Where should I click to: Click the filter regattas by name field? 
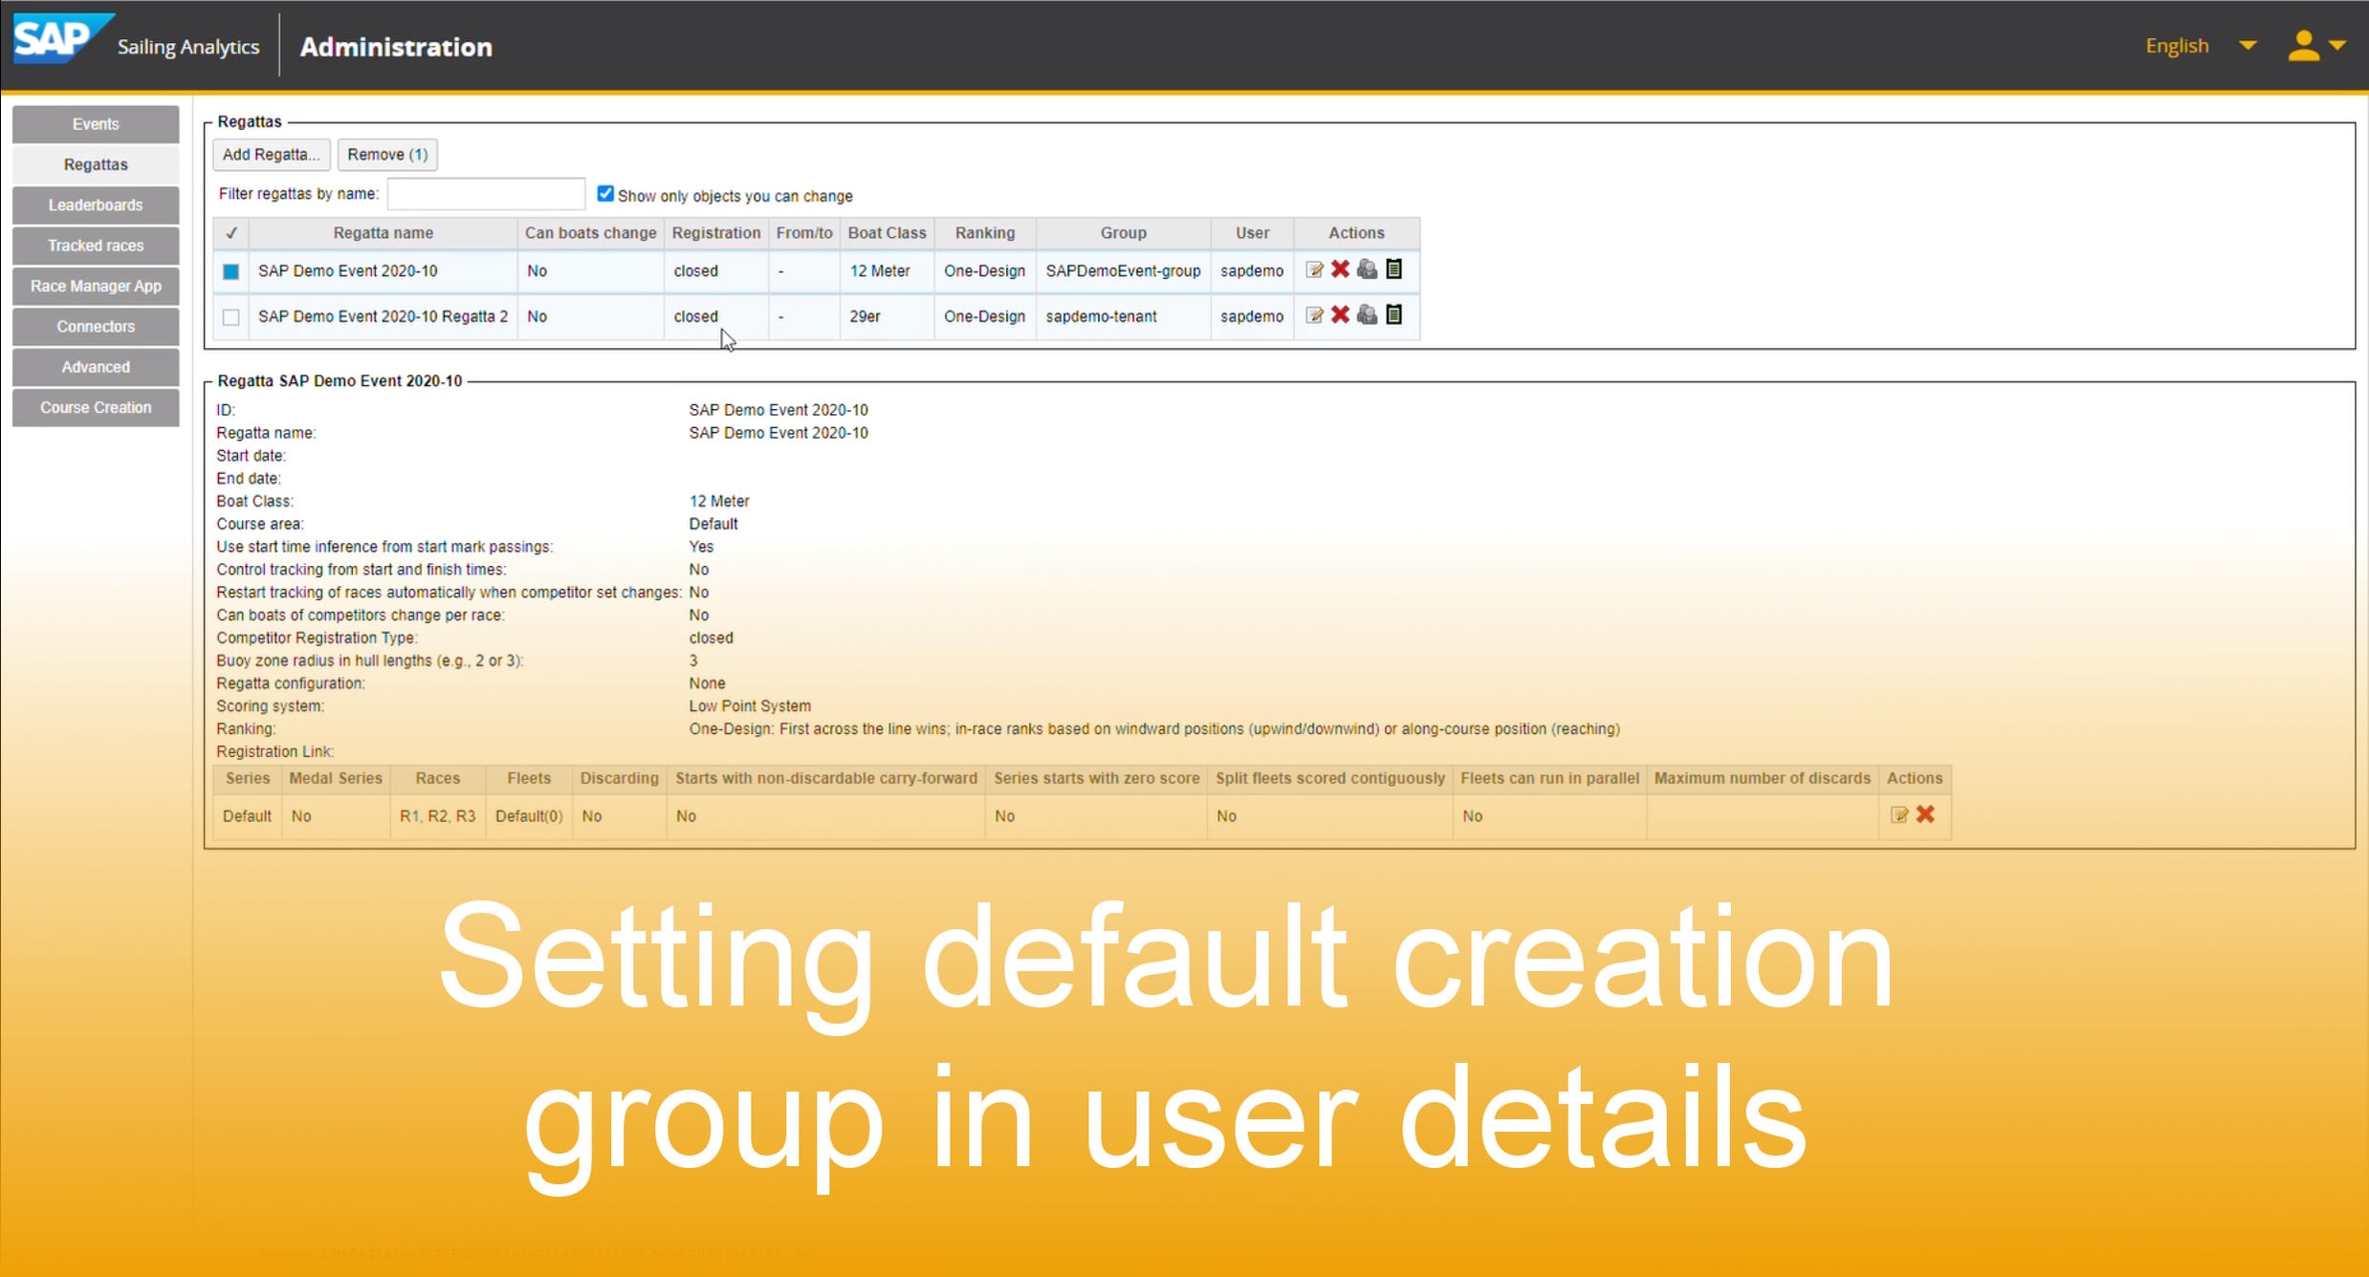click(485, 193)
